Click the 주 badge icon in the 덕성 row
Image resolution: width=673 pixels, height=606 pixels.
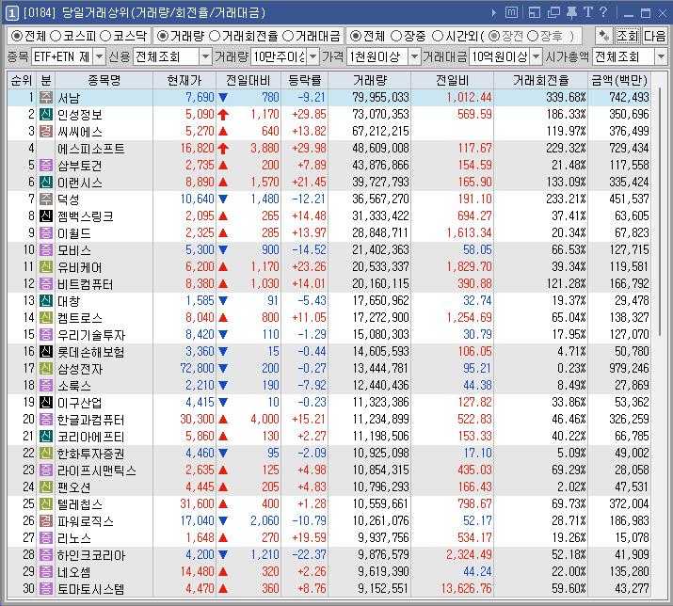tap(46, 199)
